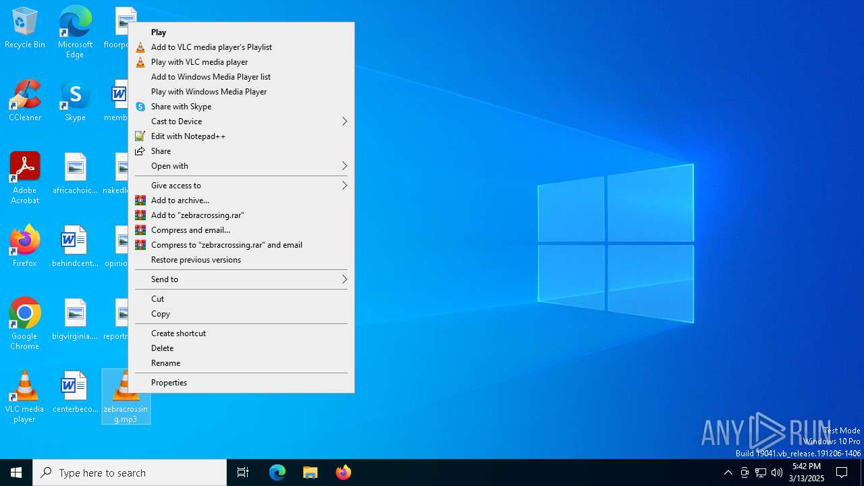Select Delete in the context menu
864x486 pixels.
241,348
